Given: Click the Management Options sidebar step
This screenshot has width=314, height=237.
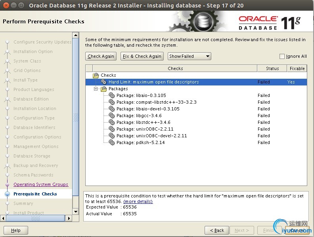Looking at the screenshot, I should click(x=36, y=146).
